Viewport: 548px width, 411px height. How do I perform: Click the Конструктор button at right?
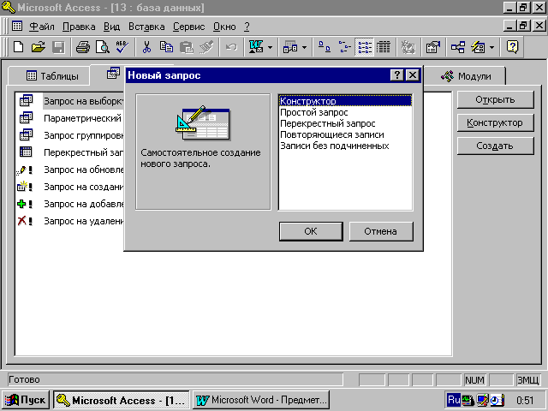[495, 122]
